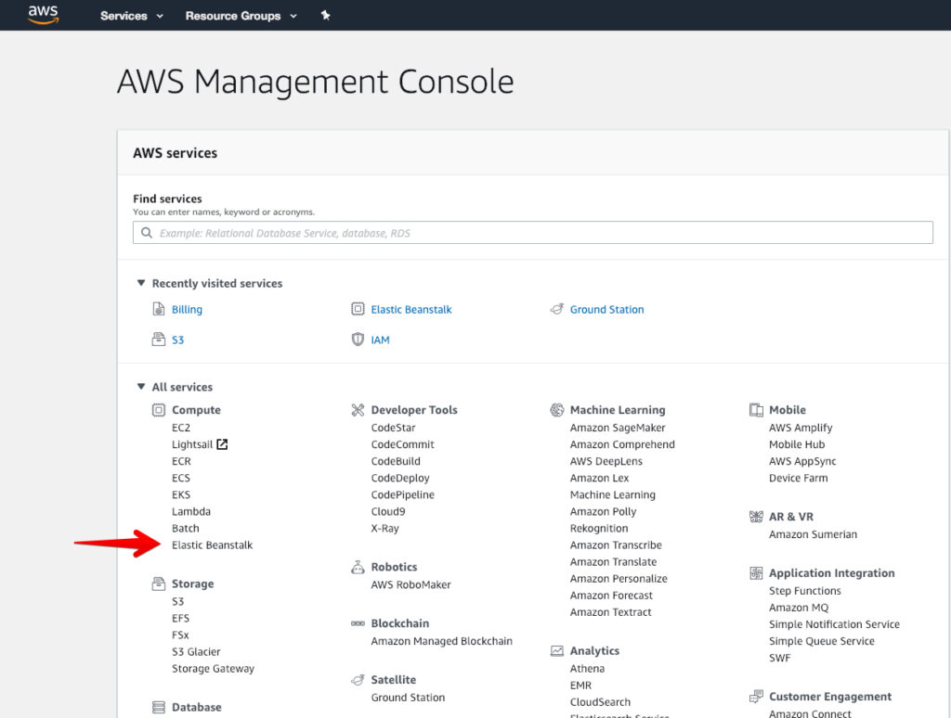
Task: Open EC2 under Compute
Action: coord(181,427)
